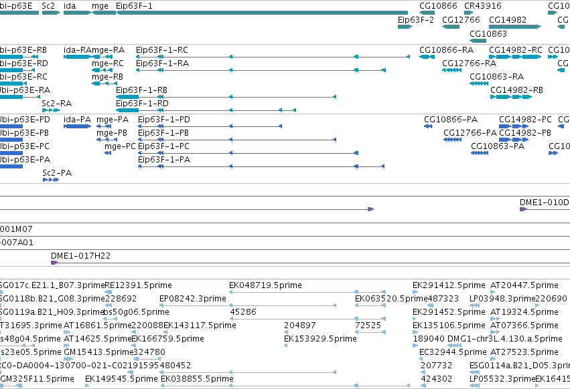The width and height of the screenshot is (570, 389).
Task: Click EST EP08242.3prime
Action: coord(193,299)
